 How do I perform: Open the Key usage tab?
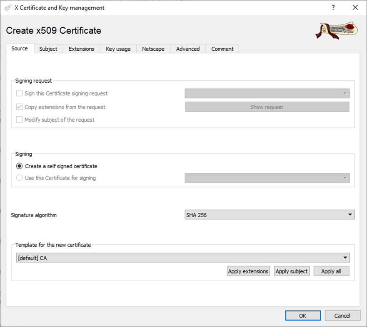(x=118, y=49)
